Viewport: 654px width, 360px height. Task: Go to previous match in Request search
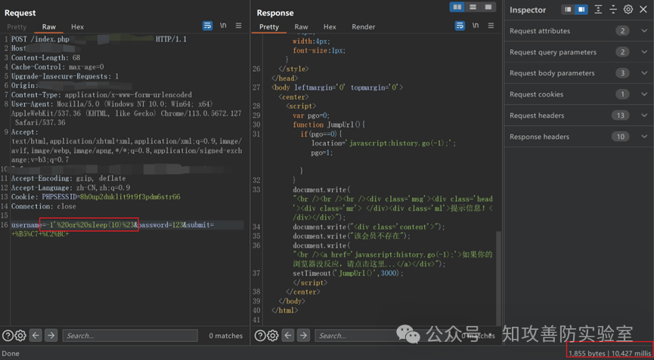coord(36,335)
